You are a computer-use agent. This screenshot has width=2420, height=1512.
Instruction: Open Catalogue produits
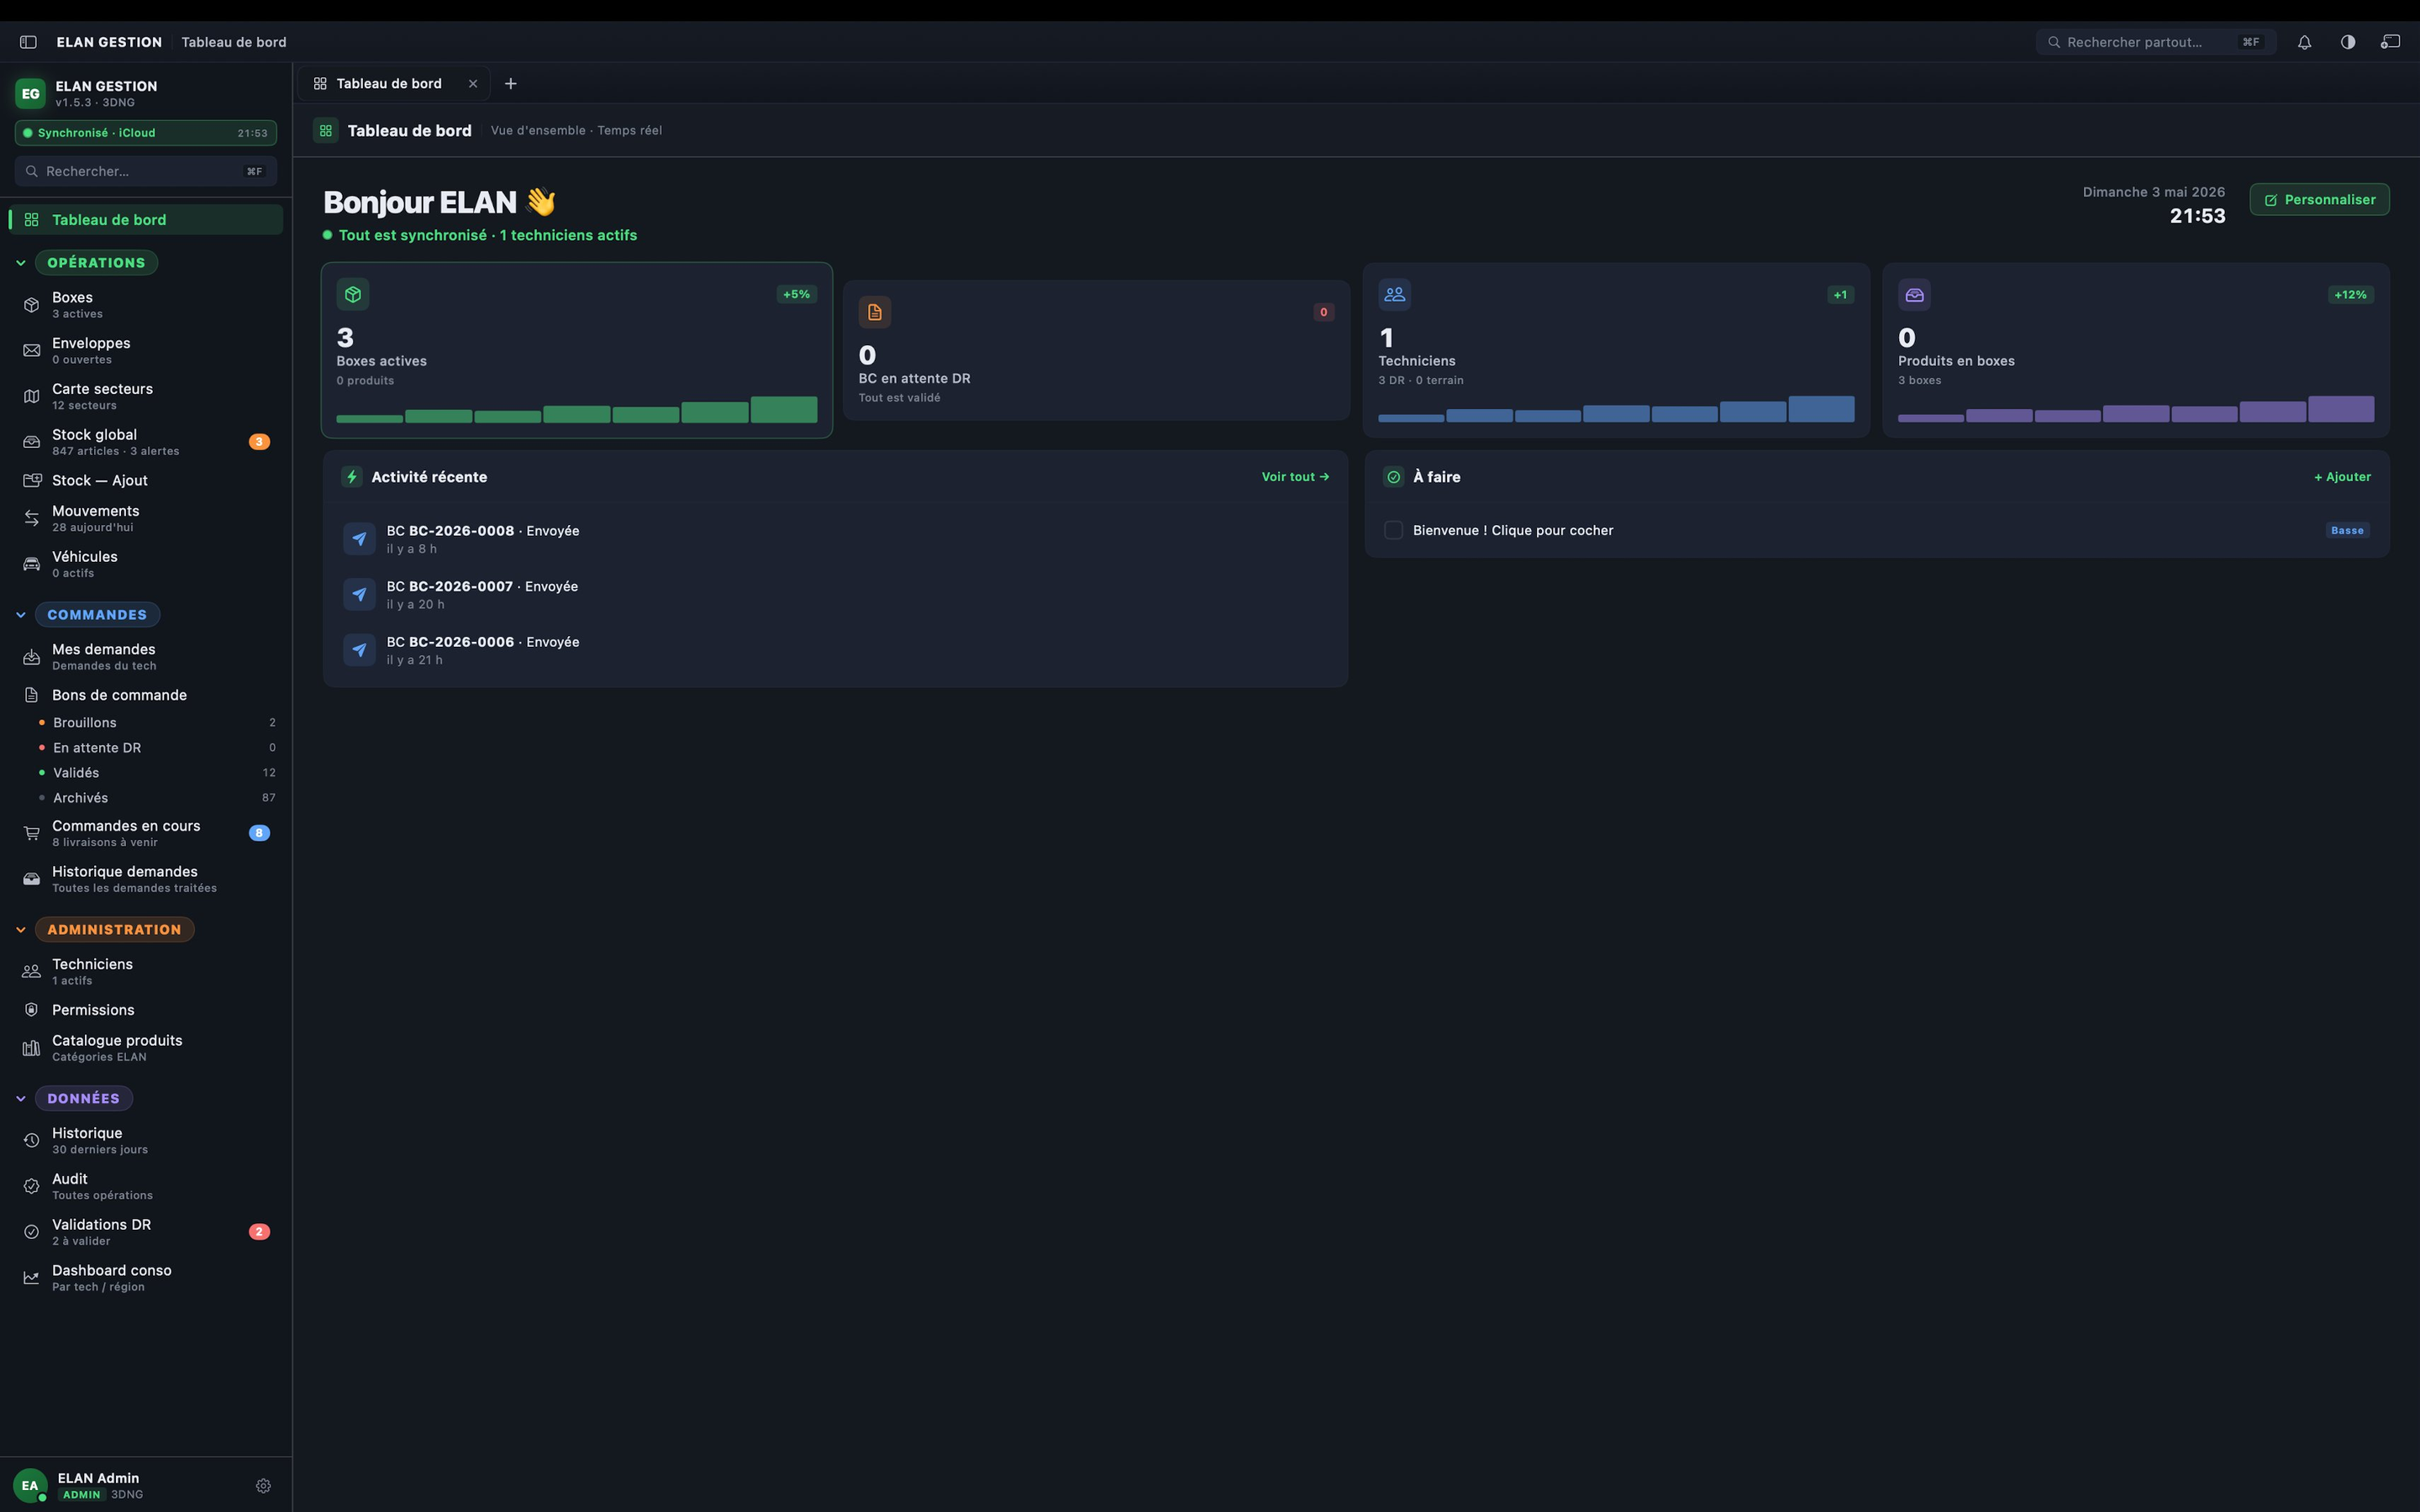coord(146,1048)
